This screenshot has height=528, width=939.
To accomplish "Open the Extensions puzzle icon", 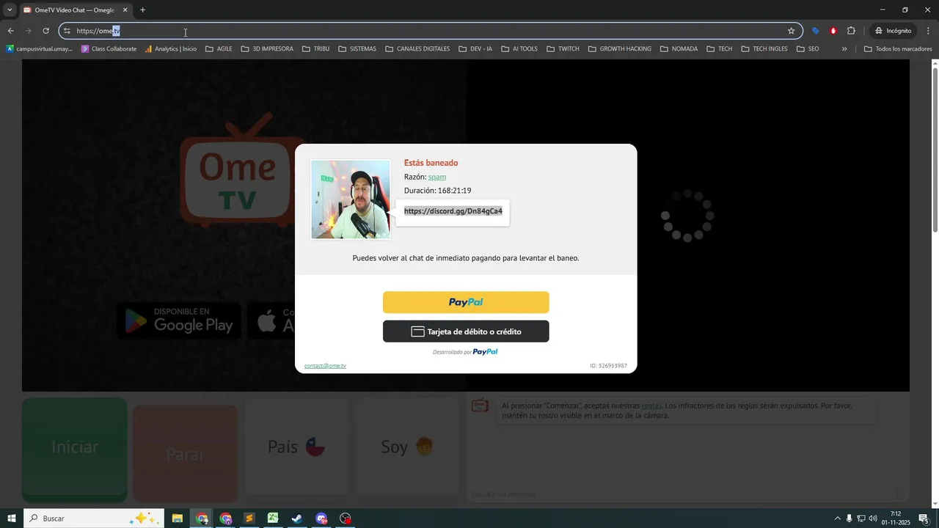I will pyautogui.click(x=851, y=31).
